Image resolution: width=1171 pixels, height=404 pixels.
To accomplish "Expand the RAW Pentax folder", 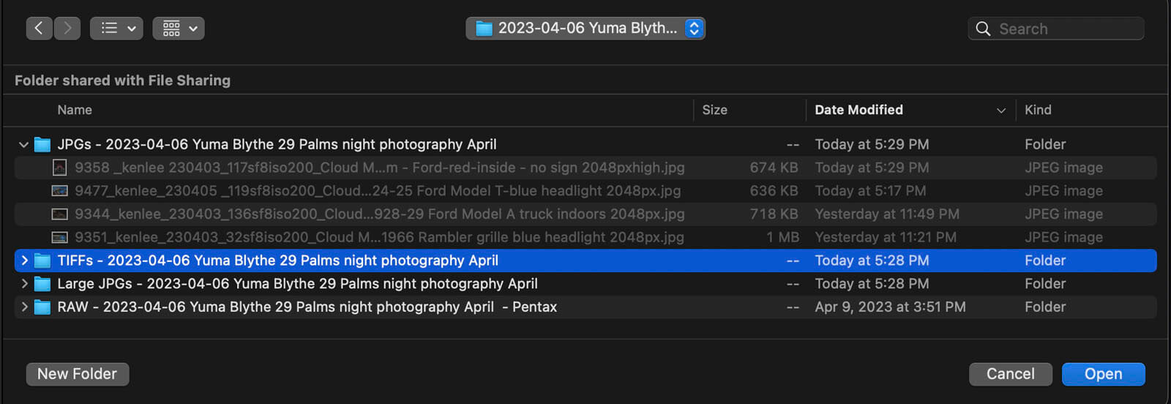I will [x=24, y=307].
